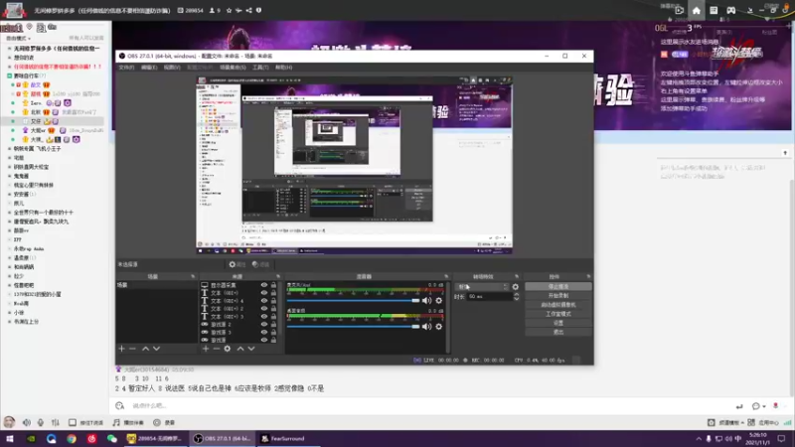Viewport: 795px width, 447px height.
Task: Move selected source up in Sources panel
Action: (240, 349)
